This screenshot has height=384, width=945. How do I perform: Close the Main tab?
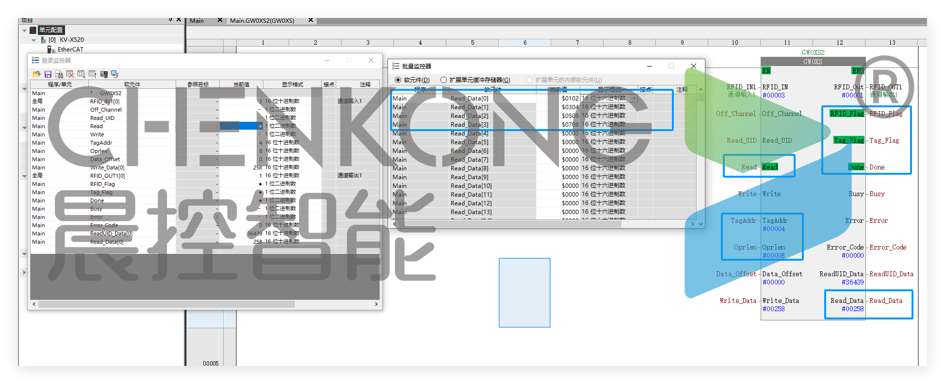[x=220, y=20]
